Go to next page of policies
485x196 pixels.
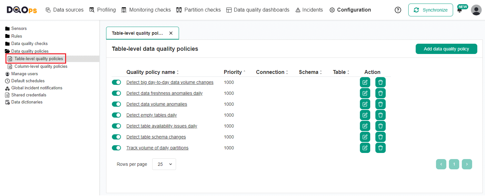pos(467,164)
